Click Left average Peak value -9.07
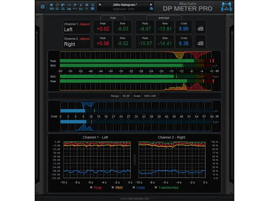The width and height of the screenshot is (269, 201). pos(145,29)
